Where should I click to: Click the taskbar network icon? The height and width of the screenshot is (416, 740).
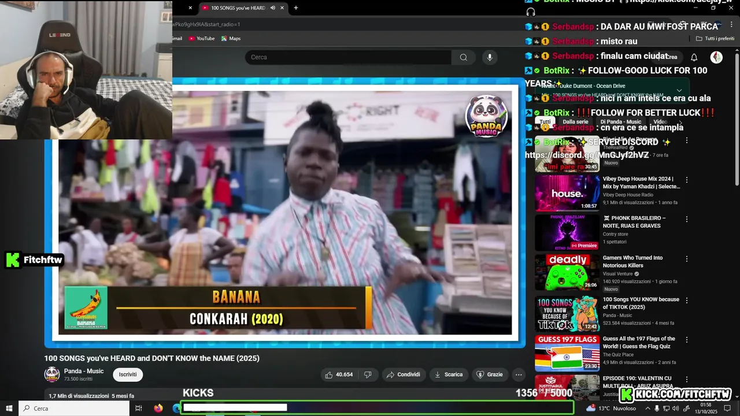pyautogui.click(x=666, y=408)
